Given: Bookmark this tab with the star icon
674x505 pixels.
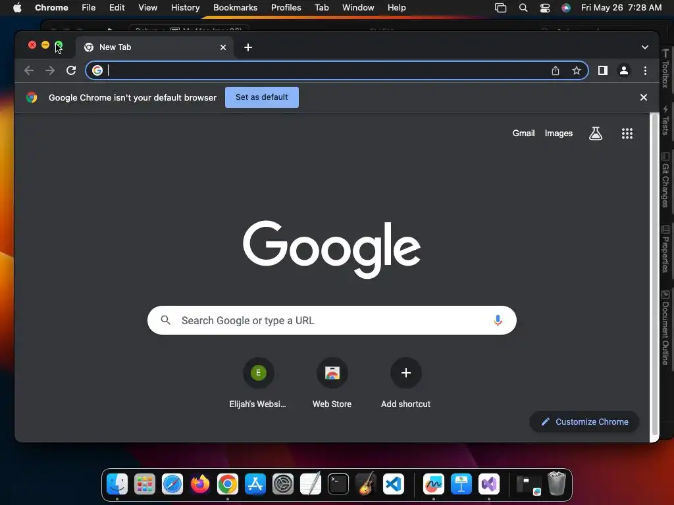Looking at the screenshot, I should [x=577, y=70].
